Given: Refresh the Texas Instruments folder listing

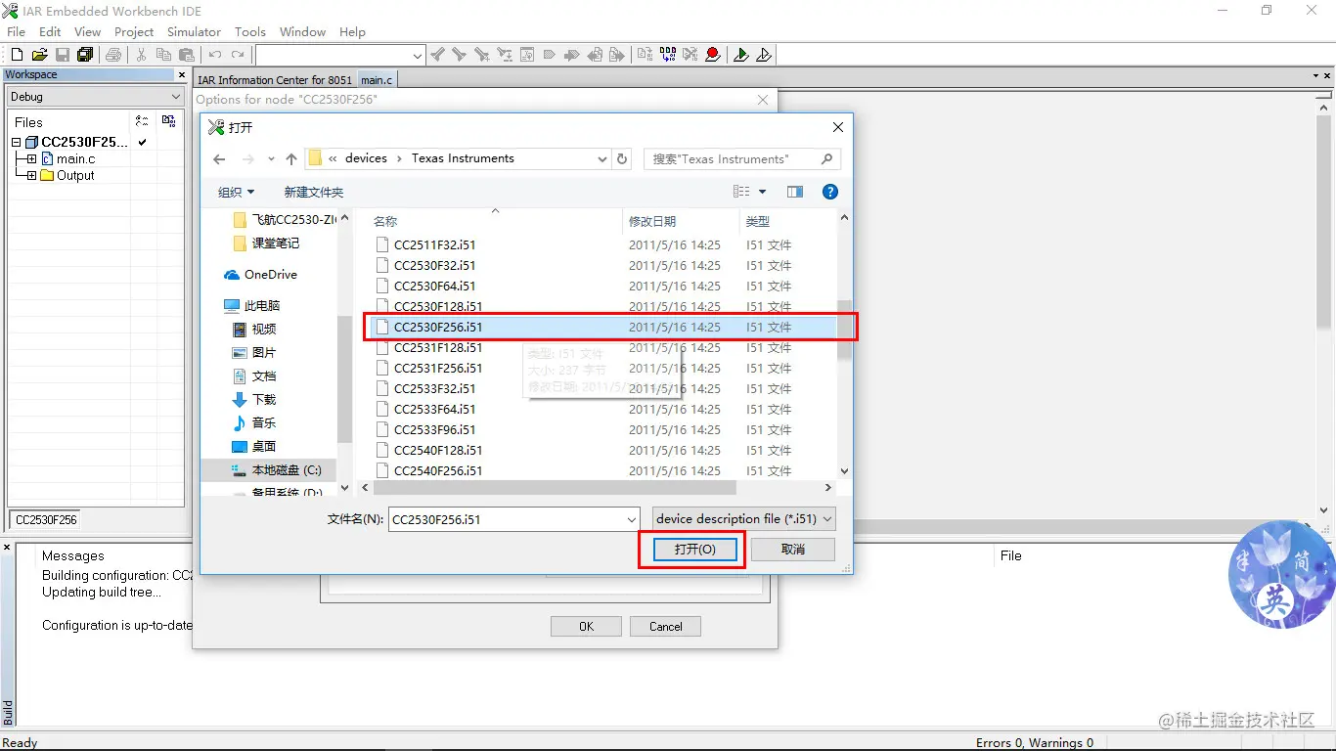Looking at the screenshot, I should click(x=622, y=158).
